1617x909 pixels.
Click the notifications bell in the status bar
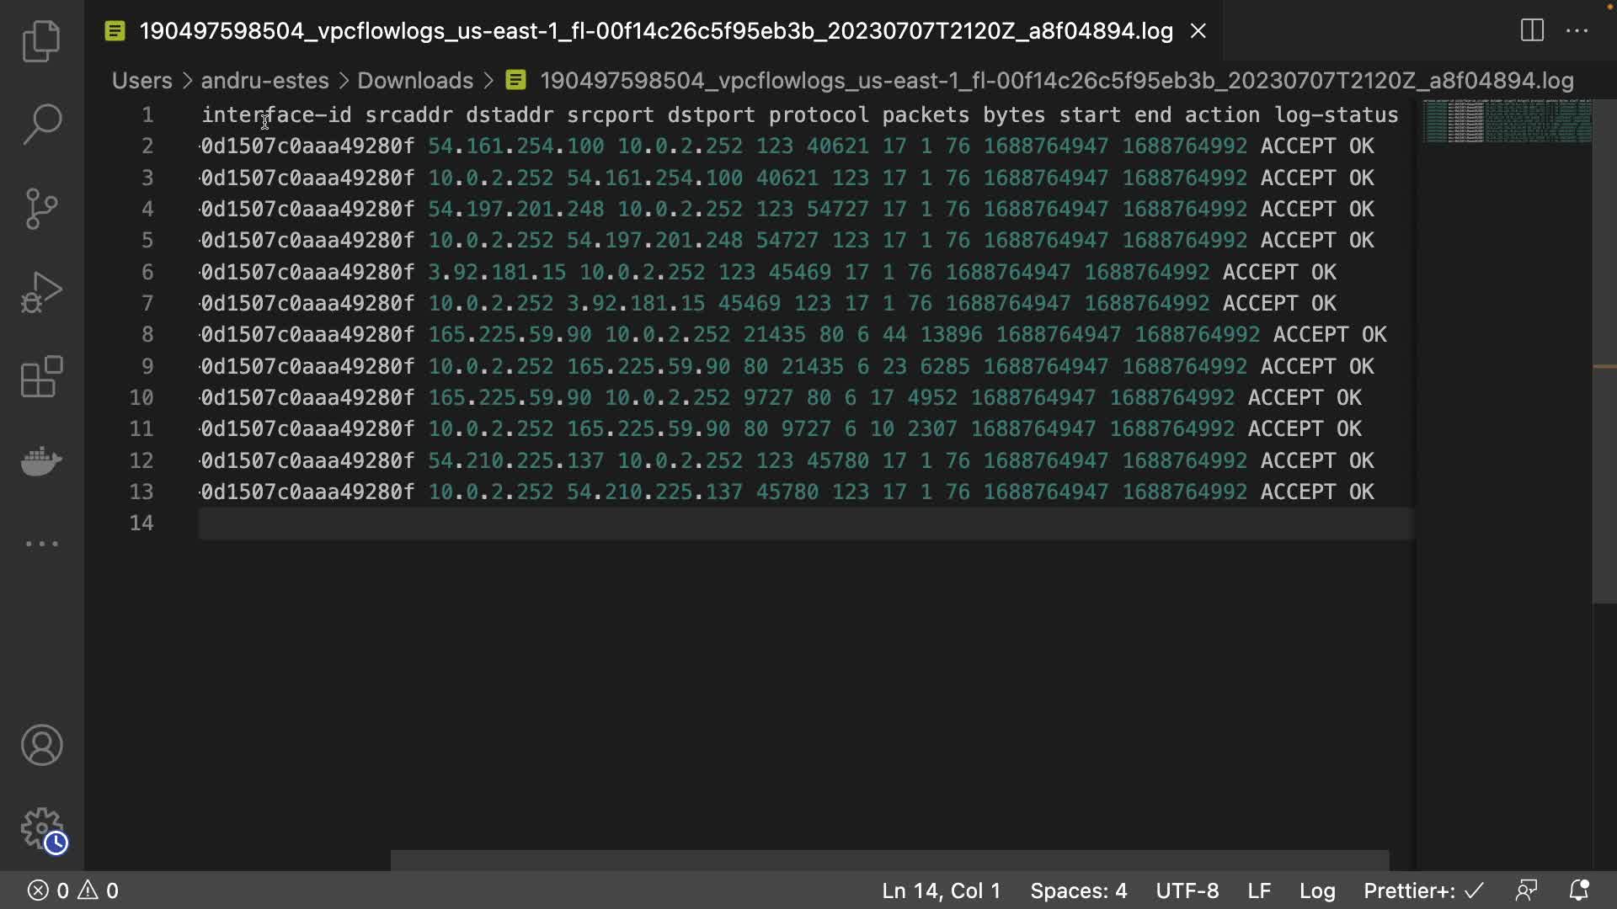pyautogui.click(x=1579, y=890)
